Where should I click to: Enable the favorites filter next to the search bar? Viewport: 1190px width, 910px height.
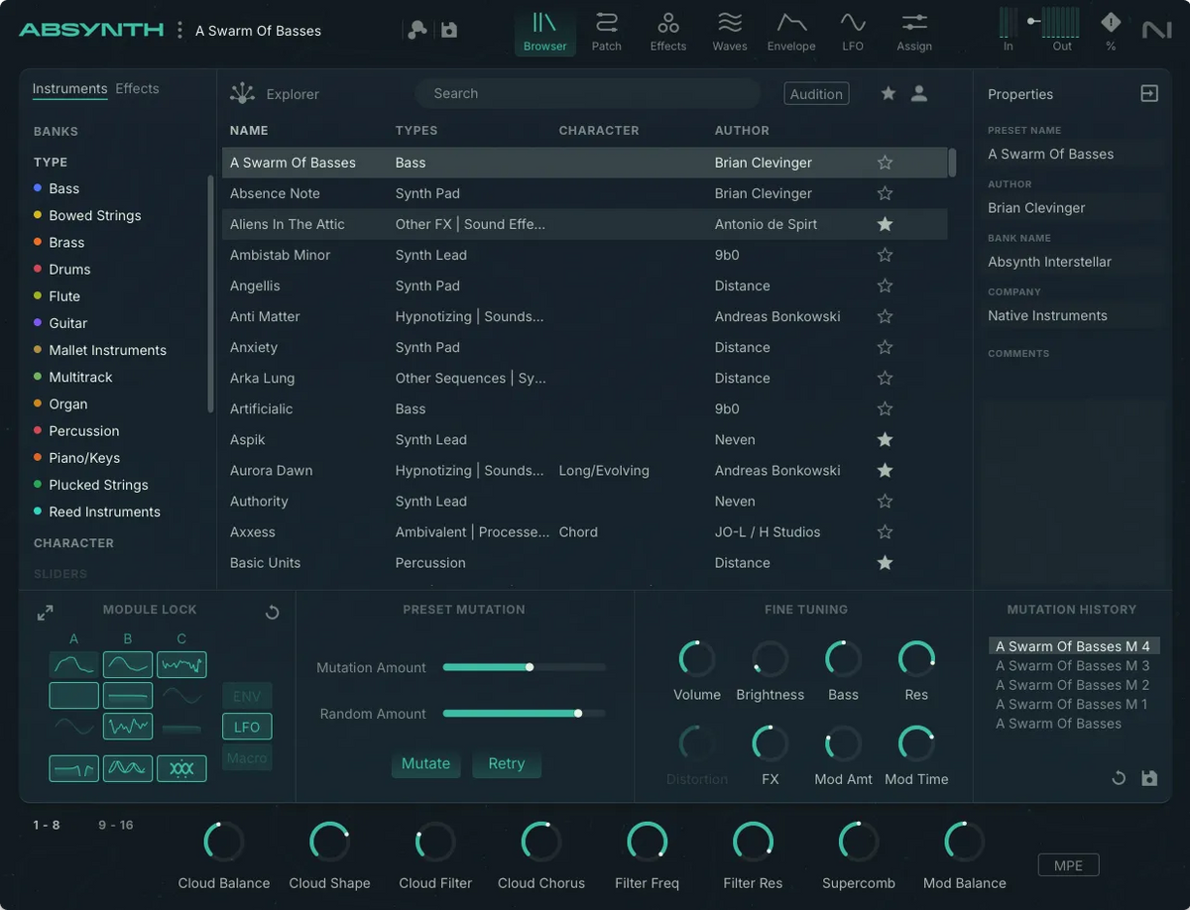(887, 92)
